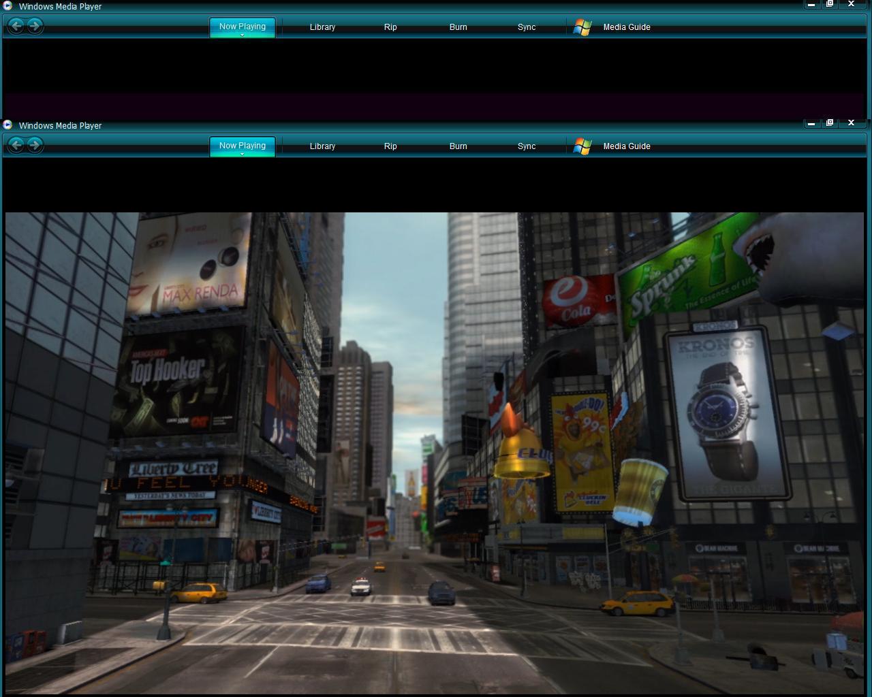
Task: Click Media Player title icon in upper window
Action: 8,5
